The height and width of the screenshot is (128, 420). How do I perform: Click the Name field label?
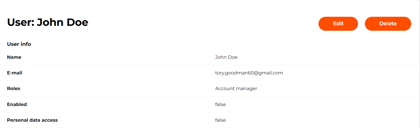14,57
